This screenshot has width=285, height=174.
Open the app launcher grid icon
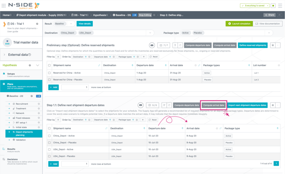(x=4, y=6)
